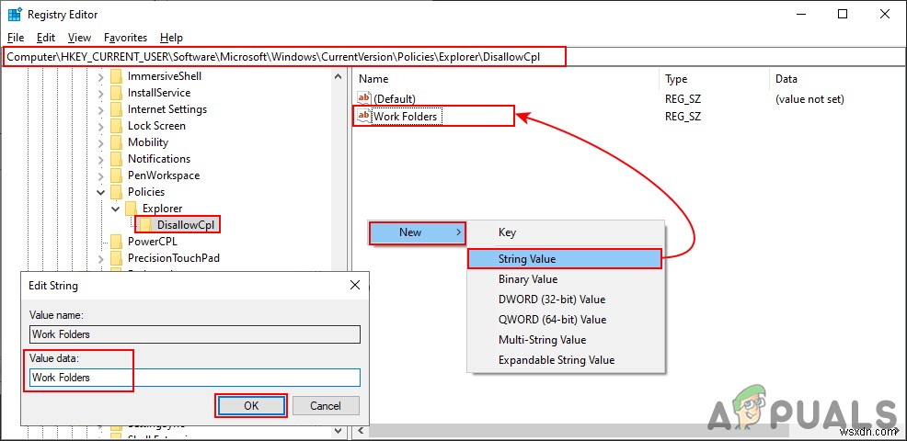Close the Edit String dialog
Viewport: 907px width, 441px height.
click(x=355, y=285)
